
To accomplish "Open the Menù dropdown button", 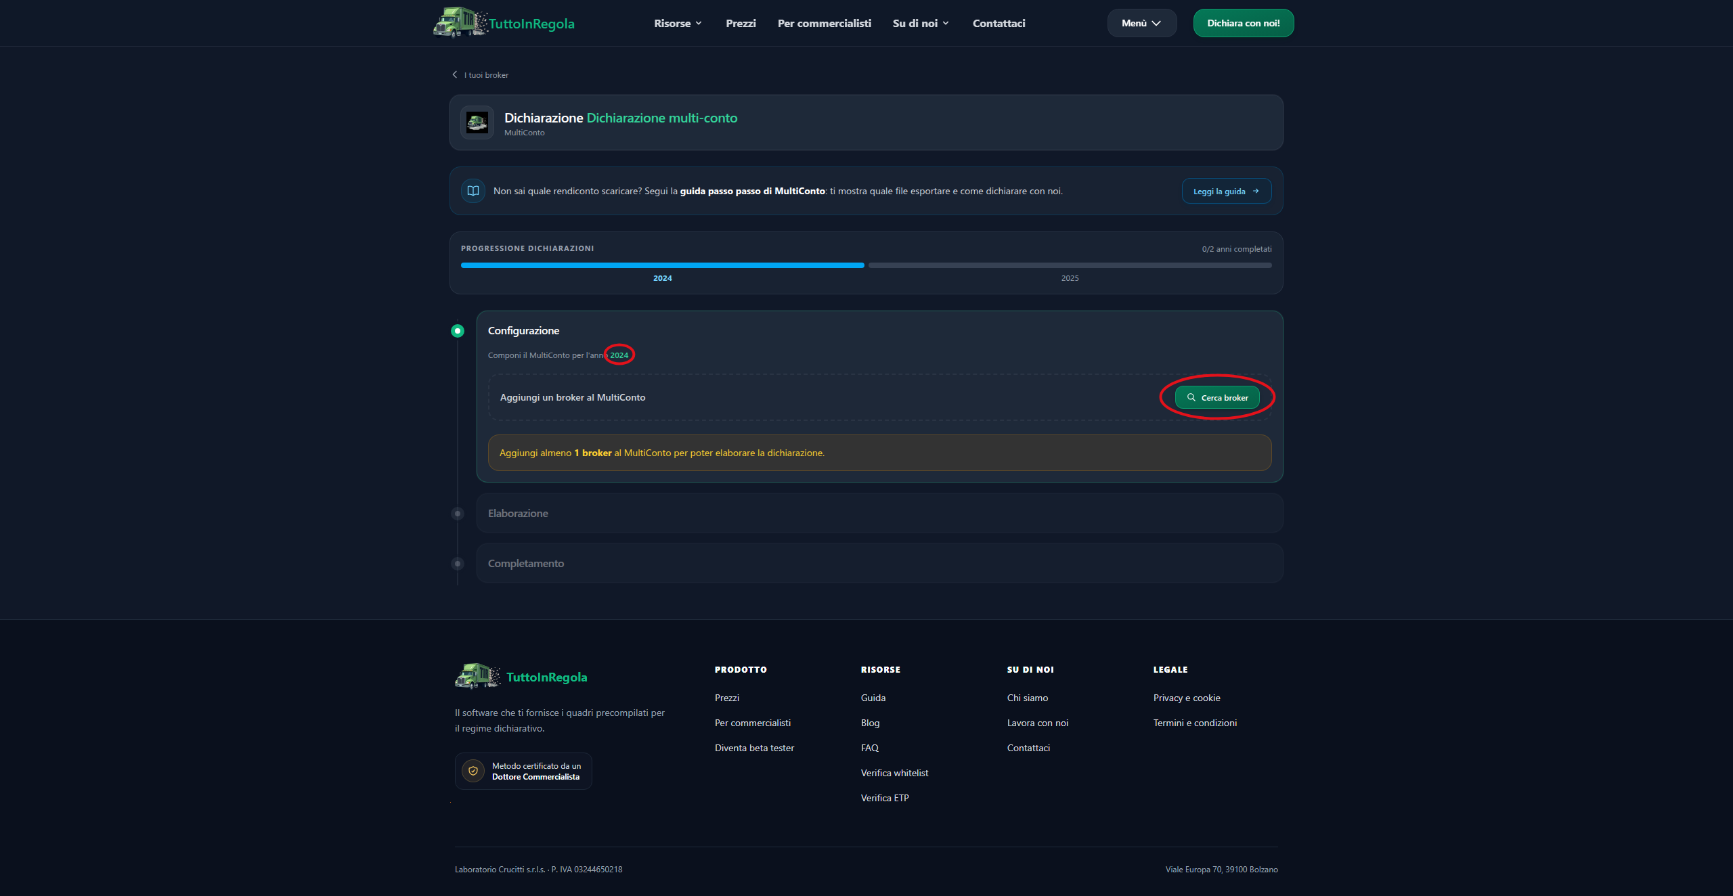I will (x=1142, y=23).
